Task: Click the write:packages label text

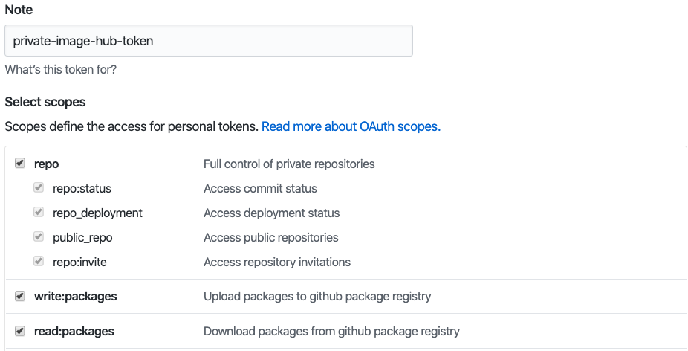Action: [x=75, y=296]
